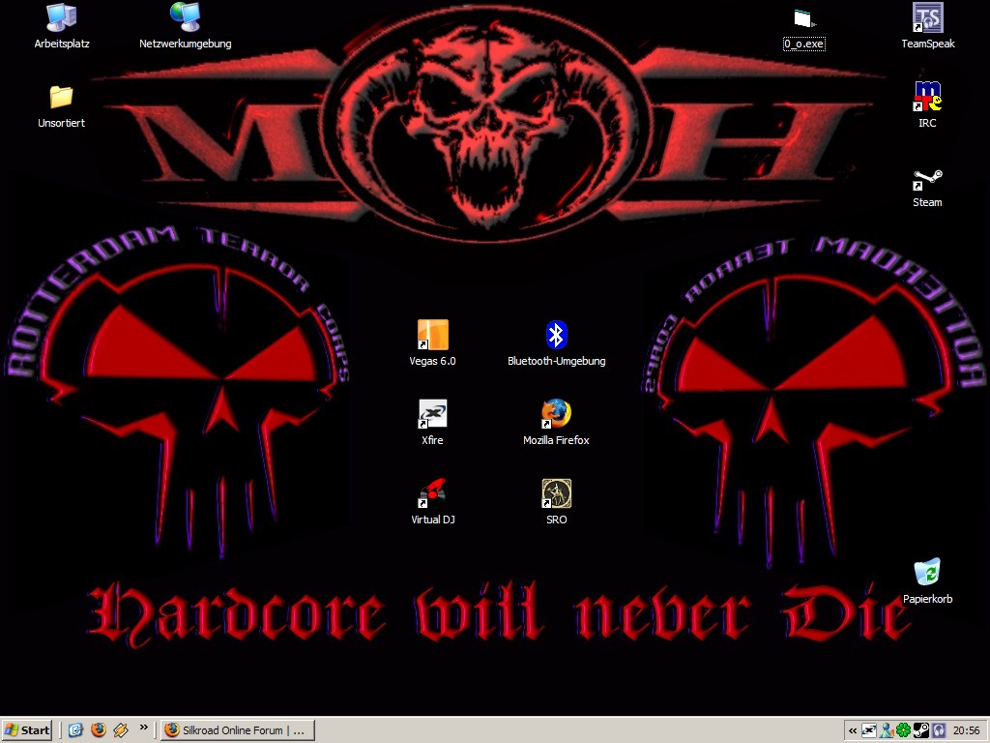Image resolution: width=990 pixels, height=743 pixels.
Task: Click the system tray clock
Action: (x=966, y=730)
